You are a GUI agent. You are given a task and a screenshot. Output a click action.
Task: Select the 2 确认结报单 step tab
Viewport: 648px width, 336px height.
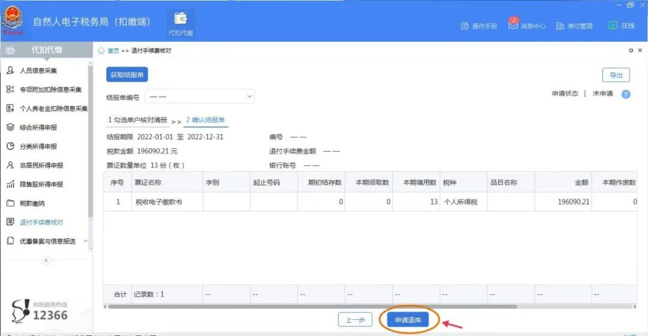coord(205,120)
